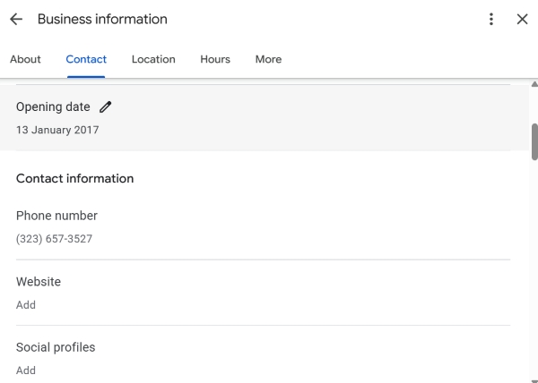The width and height of the screenshot is (538, 383).
Task: Click the Contact information heading
Action: [x=74, y=178]
